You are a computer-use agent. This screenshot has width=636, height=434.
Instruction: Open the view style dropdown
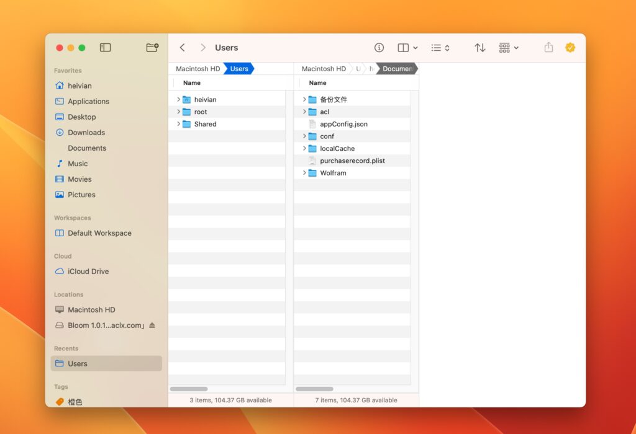pyautogui.click(x=407, y=47)
